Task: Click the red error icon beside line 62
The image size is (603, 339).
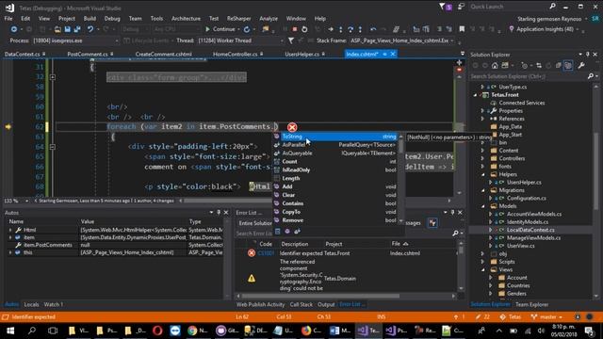Action: pyautogui.click(x=292, y=127)
